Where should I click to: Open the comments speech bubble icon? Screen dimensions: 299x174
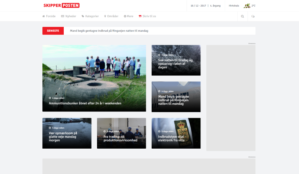point(253,16)
